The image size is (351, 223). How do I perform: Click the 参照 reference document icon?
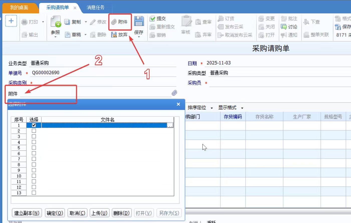click(56, 22)
